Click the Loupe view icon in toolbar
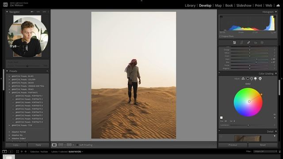 coord(54,145)
